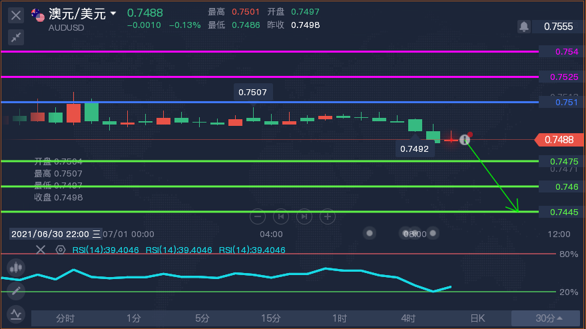Viewport: 586px width, 329px height.
Task: Zoom out using the minus circle
Action: click(x=258, y=216)
